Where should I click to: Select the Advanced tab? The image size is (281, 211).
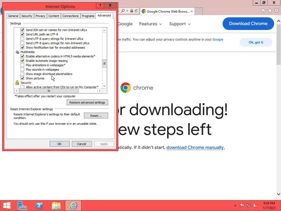point(104,15)
